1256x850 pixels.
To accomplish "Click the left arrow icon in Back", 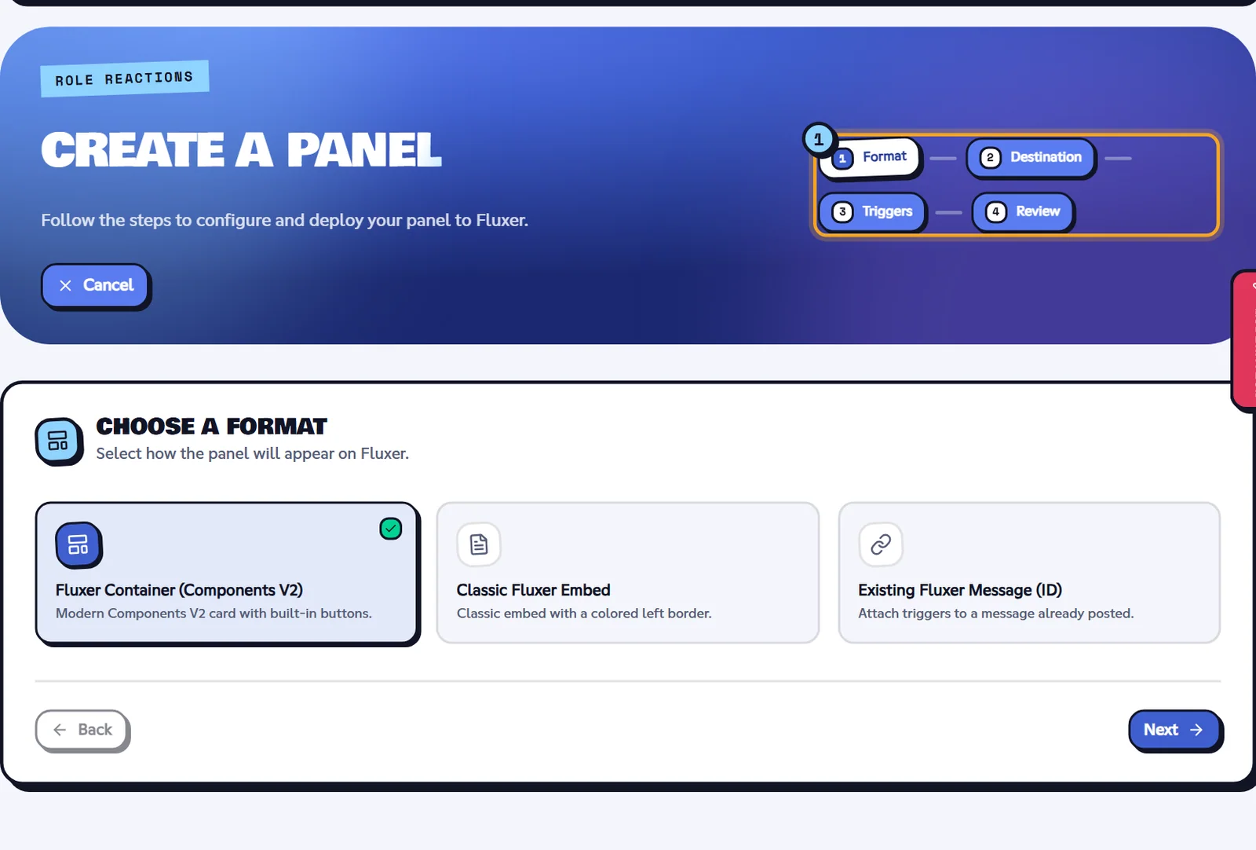I will [x=60, y=730].
